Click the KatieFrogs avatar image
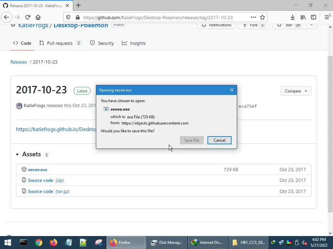Screen dimensions: 333x249 click(19, 106)
